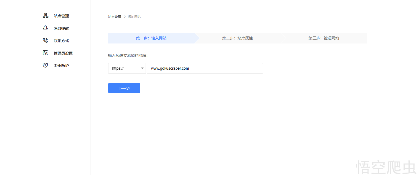417x175 pixels.
Task: Switch to the 第二步：站点属性 step
Action: (237, 38)
